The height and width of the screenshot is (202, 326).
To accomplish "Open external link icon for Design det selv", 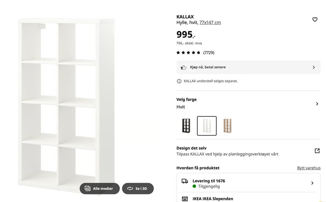I will coord(317,151).
